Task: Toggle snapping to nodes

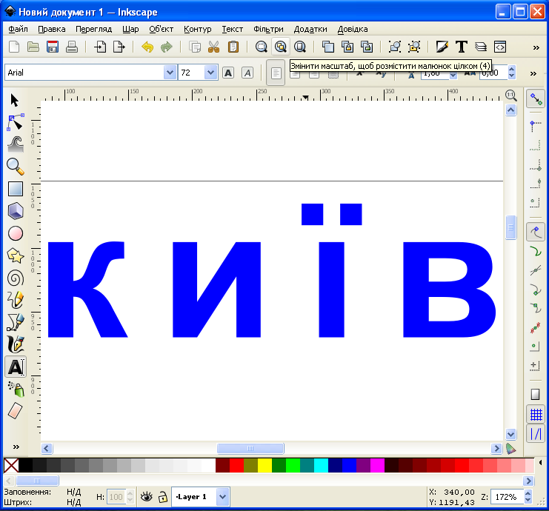Action: [536, 231]
